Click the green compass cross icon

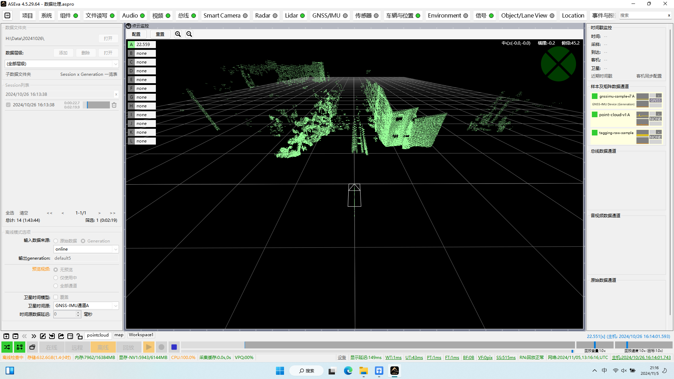[558, 64]
